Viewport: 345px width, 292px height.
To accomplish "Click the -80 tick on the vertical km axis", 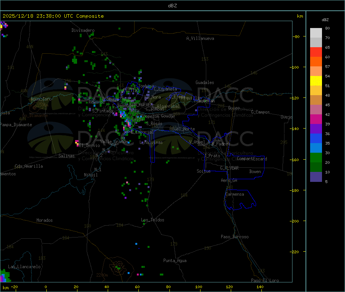I will click(x=296, y=36).
